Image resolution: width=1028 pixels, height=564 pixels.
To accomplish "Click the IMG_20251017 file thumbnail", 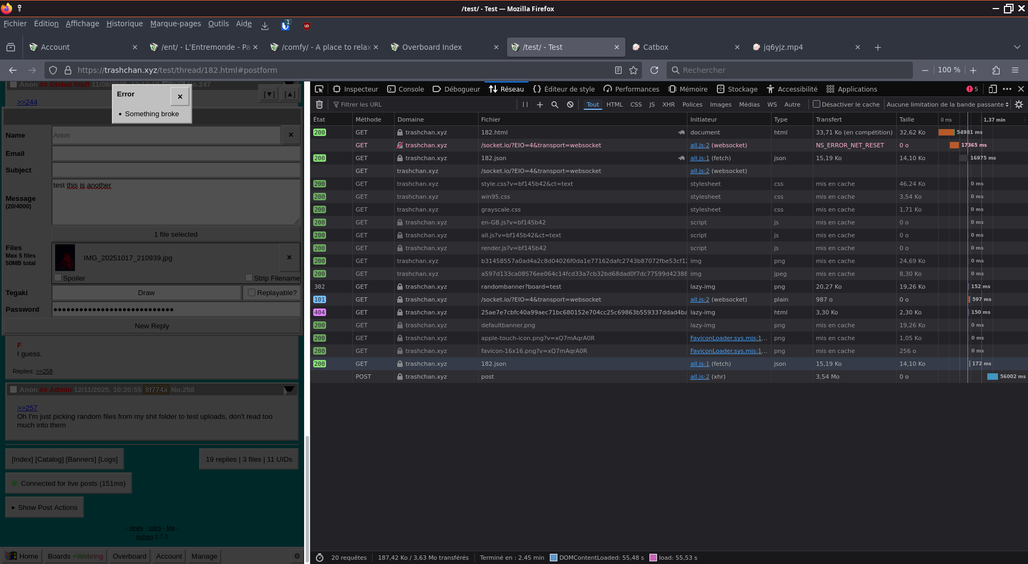I will [x=65, y=258].
